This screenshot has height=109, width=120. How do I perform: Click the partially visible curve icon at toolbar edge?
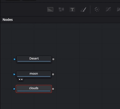pyautogui.click(x=118, y=9)
